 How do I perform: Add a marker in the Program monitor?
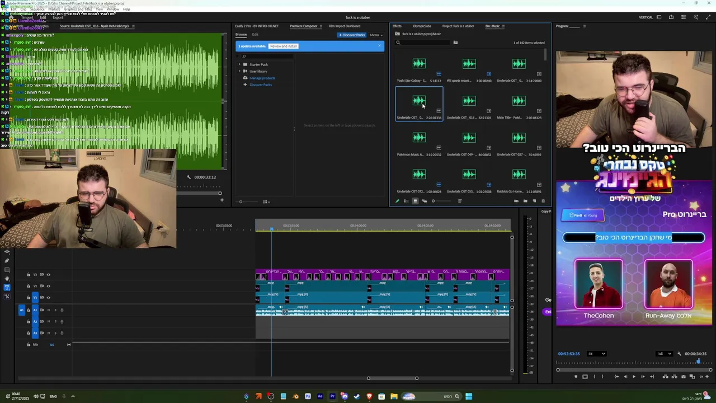(576, 377)
